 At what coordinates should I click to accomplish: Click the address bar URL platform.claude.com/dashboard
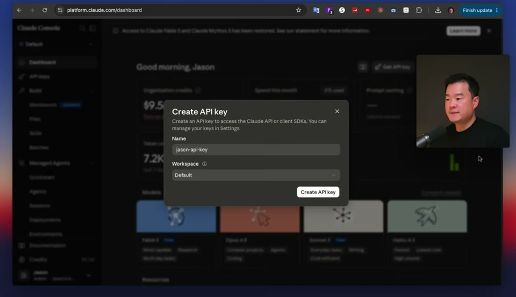(104, 10)
